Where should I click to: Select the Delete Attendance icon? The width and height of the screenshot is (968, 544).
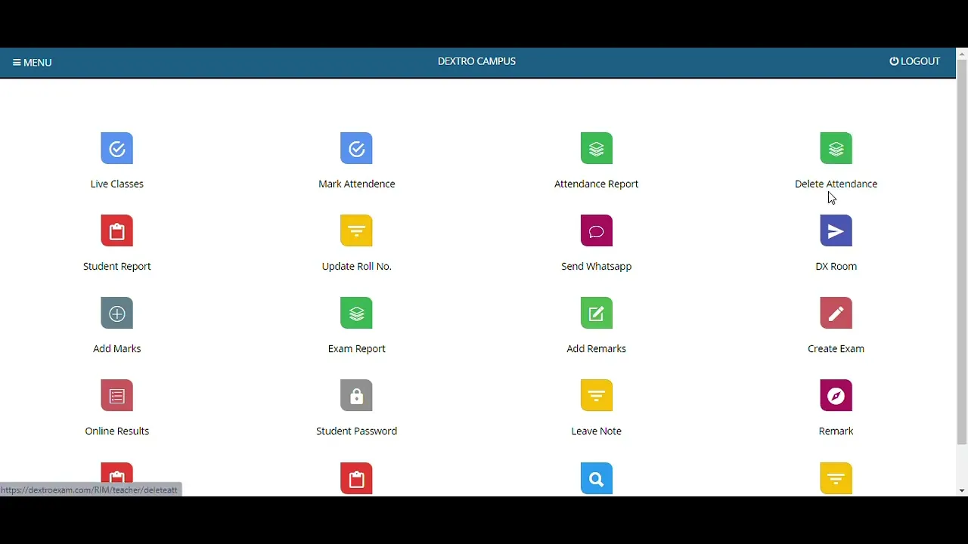tap(836, 148)
